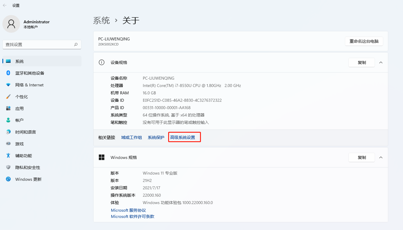Select the Windows 更新 sync icon

click(x=8, y=179)
